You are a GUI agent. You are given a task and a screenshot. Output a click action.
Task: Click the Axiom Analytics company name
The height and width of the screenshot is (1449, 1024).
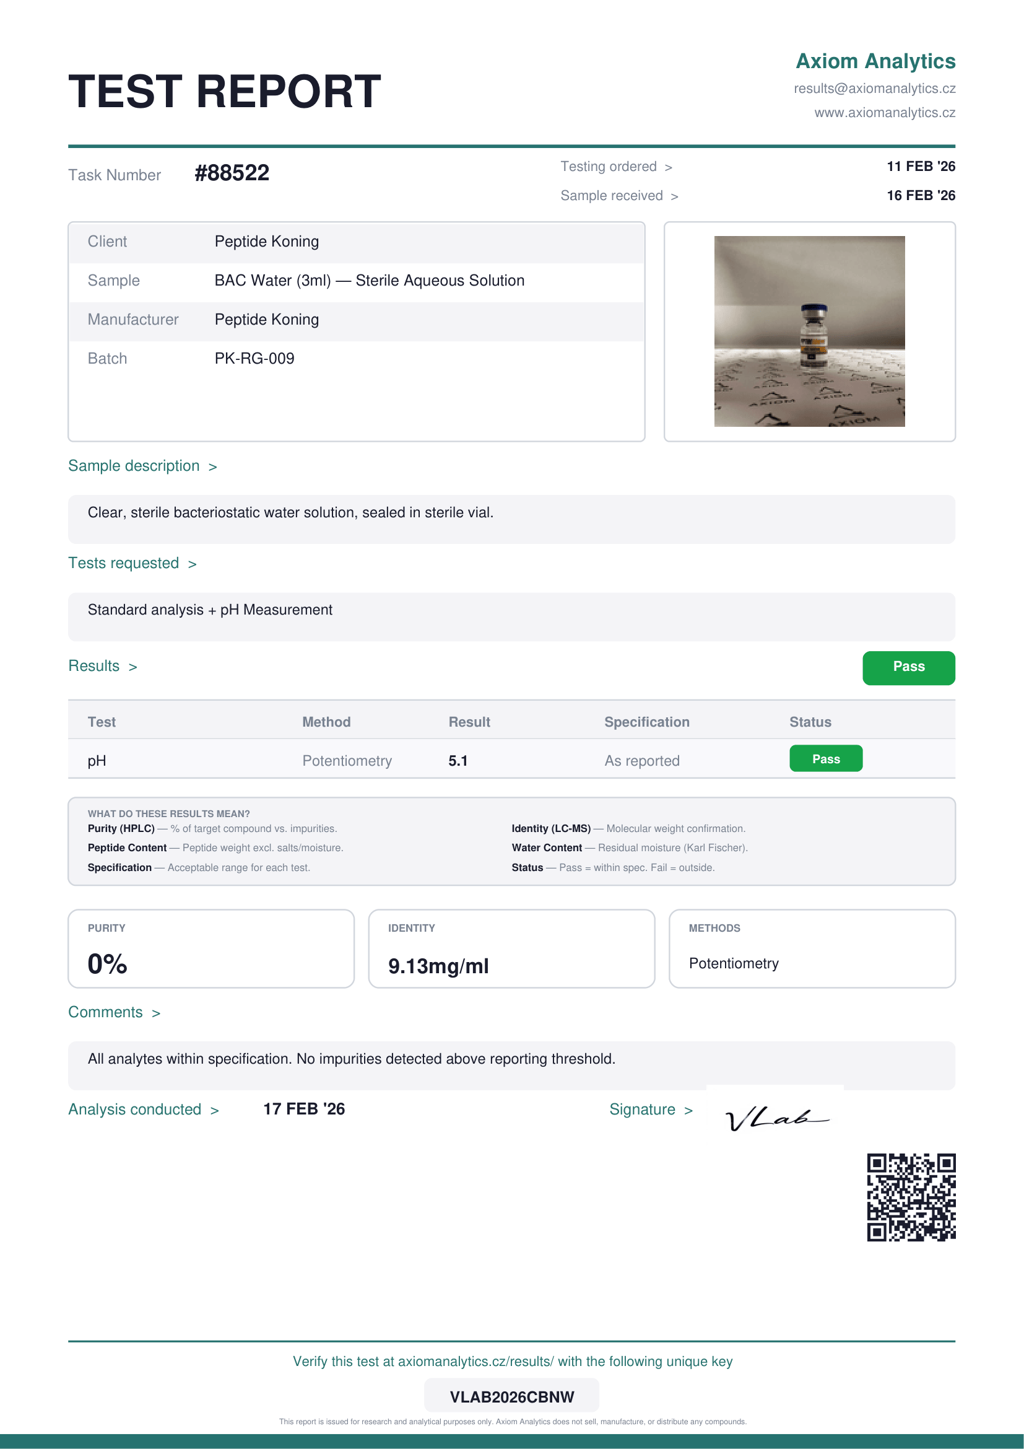pos(875,61)
